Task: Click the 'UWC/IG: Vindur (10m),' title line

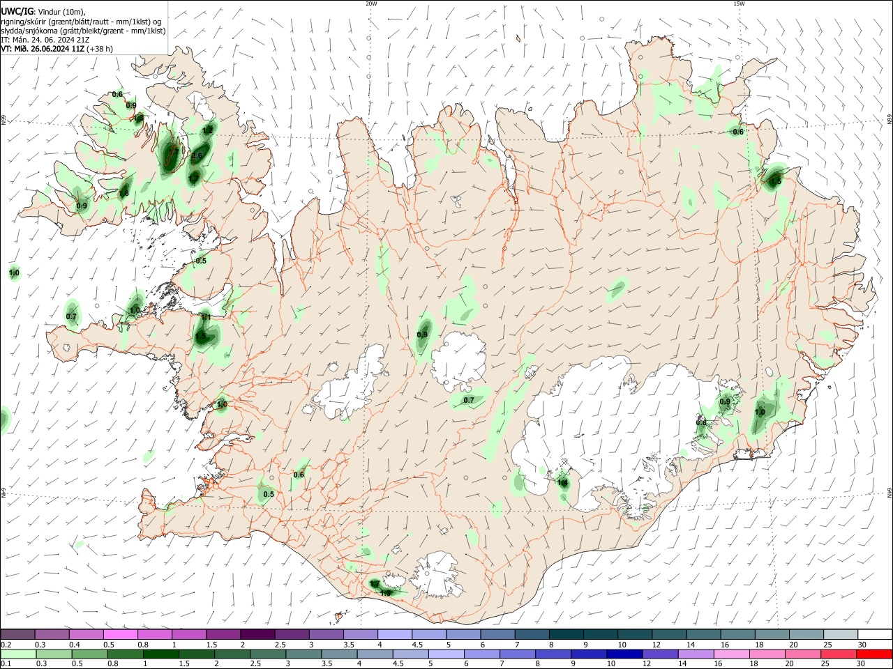Action: click(43, 12)
